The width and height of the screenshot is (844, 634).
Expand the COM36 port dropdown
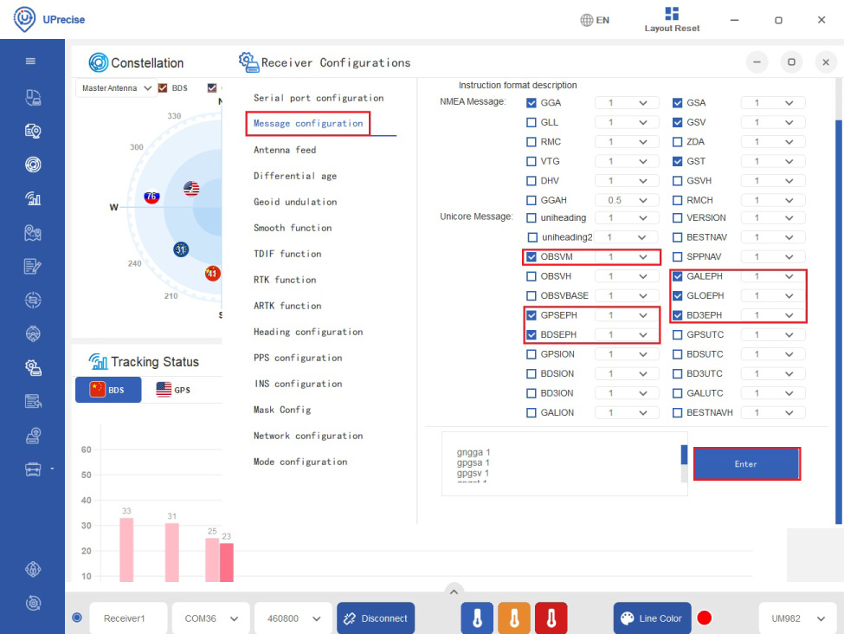pos(211,618)
